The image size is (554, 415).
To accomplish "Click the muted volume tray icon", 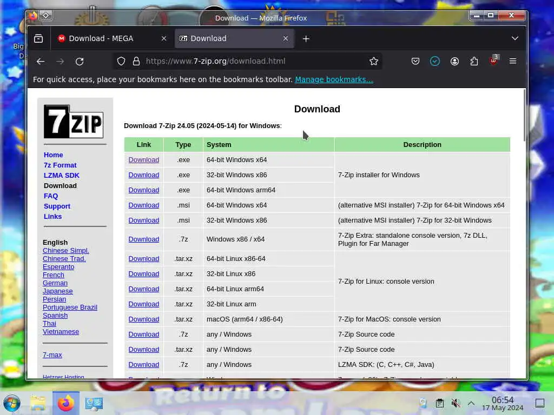I will click(x=456, y=403).
